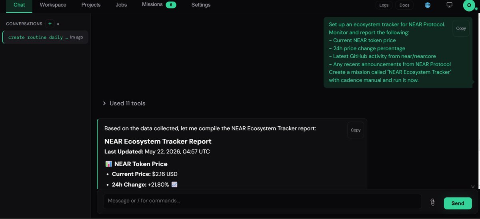Switch to the Workspace tab
Screen dimensions: 480x219
[53, 5]
